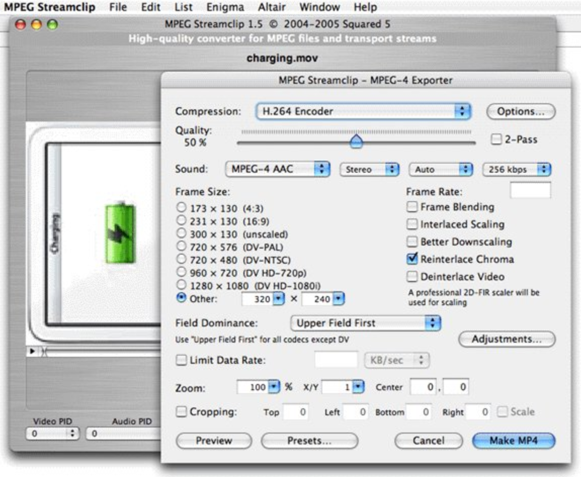
Task: Select 231 × 130 (16:9) frame size
Action: (181, 220)
